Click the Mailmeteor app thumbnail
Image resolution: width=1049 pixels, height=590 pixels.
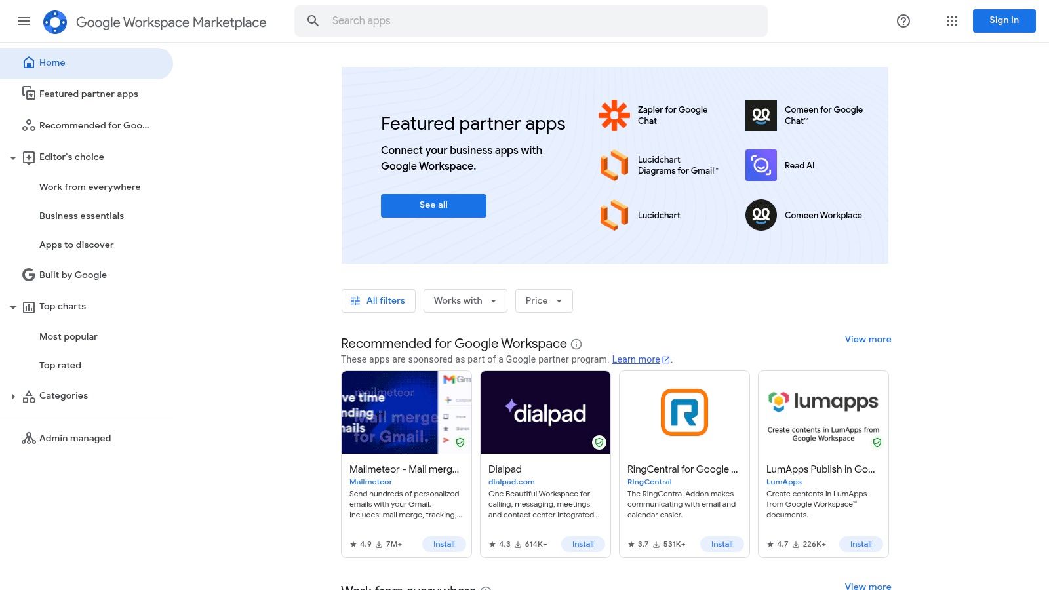(x=406, y=412)
